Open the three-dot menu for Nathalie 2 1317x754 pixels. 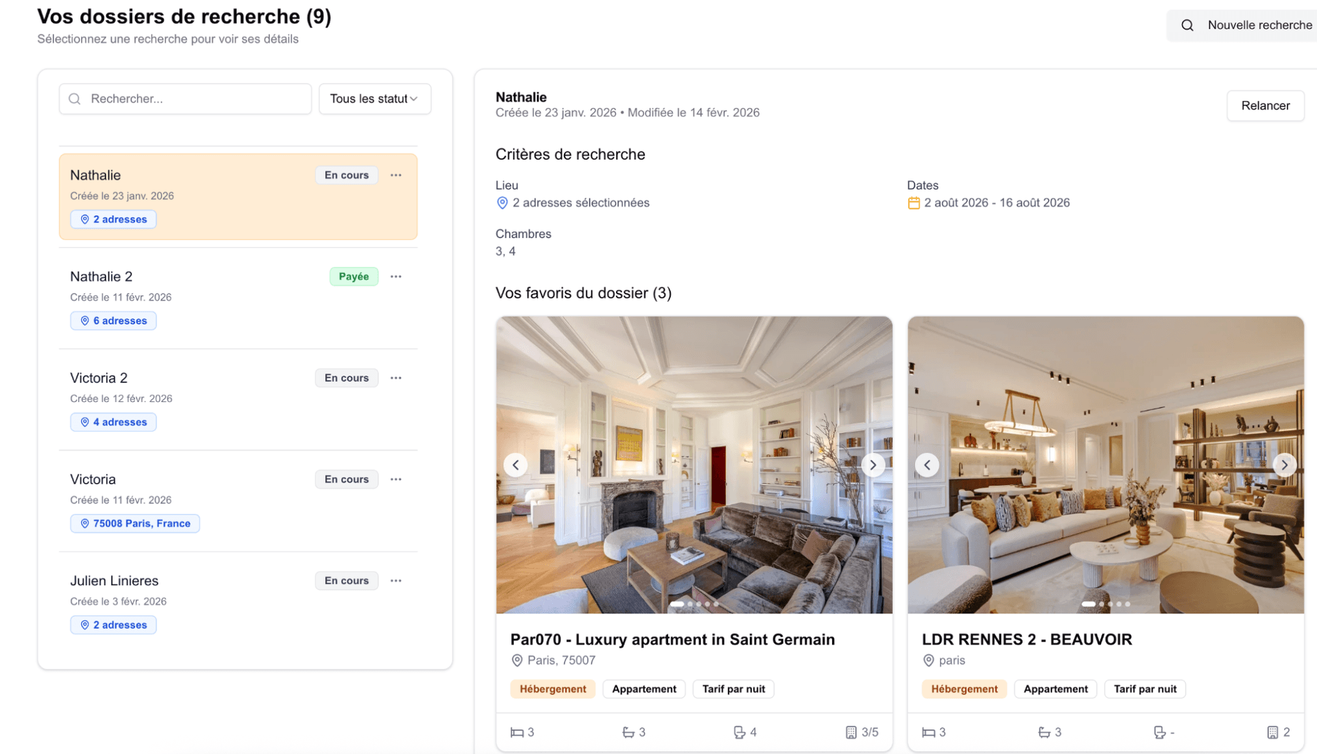tap(396, 277)
